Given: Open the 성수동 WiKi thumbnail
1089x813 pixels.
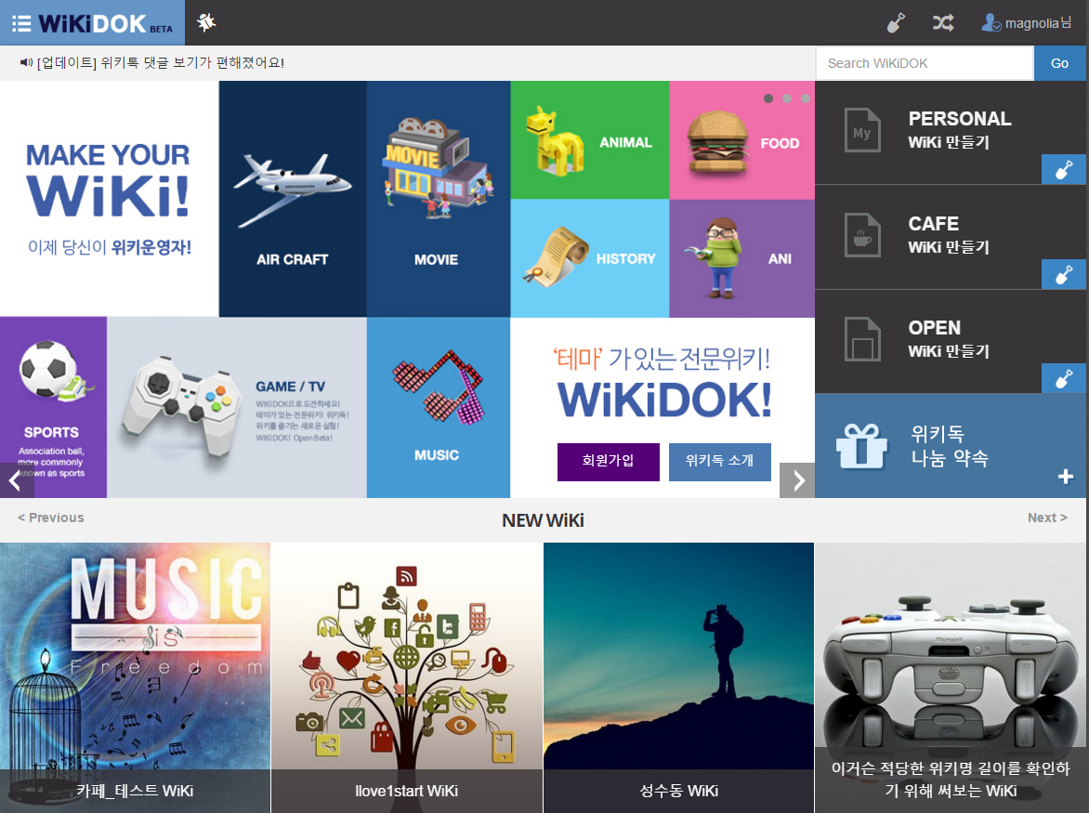Looking at the screenshot, I should pos(678,677).
